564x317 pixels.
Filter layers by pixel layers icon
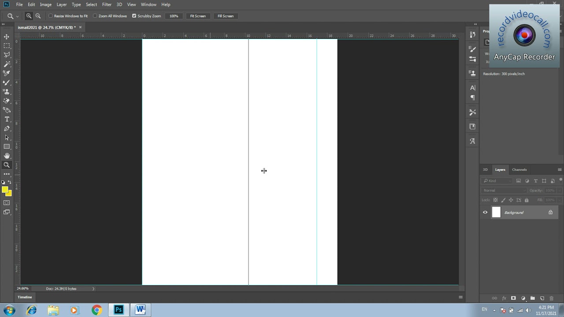pos(519,181)
